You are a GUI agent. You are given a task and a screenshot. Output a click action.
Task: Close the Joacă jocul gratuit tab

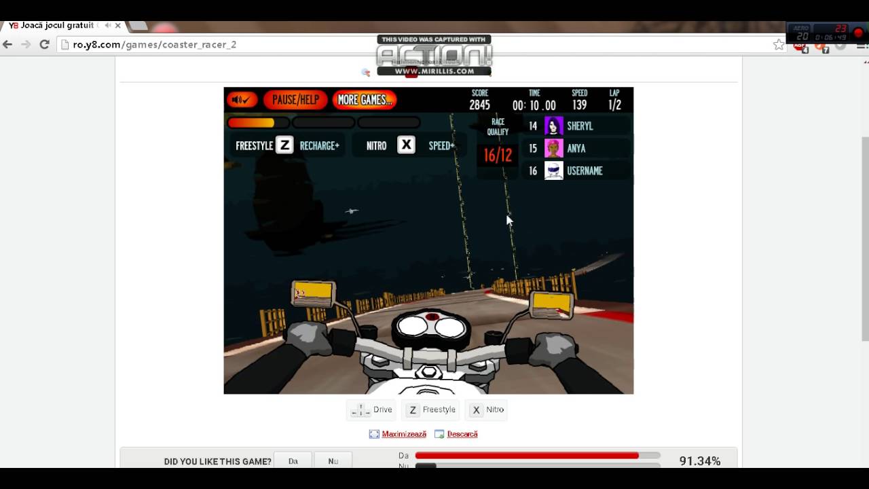[x=117, y=26]
